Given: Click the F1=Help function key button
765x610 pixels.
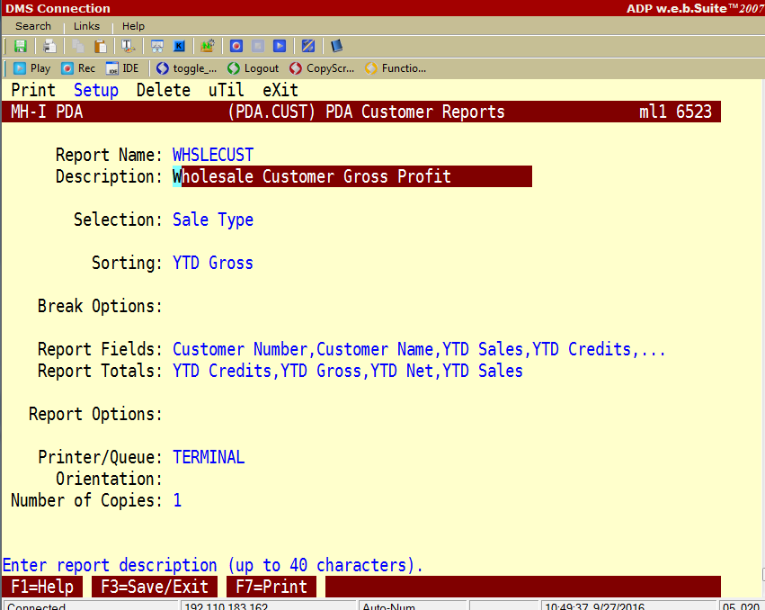Looking at the screenshot, I should point(42,587).
